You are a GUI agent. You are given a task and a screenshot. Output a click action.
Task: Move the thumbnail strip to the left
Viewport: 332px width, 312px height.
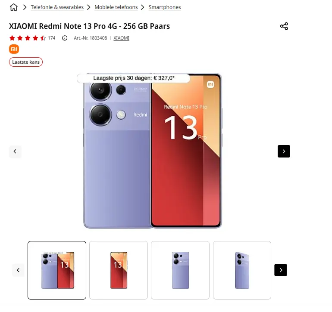coord(18,270)
